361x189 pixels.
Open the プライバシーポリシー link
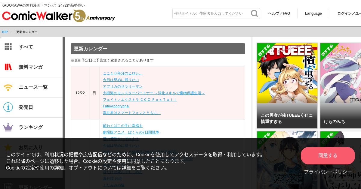pyautogui.click(x=328, y=172)
